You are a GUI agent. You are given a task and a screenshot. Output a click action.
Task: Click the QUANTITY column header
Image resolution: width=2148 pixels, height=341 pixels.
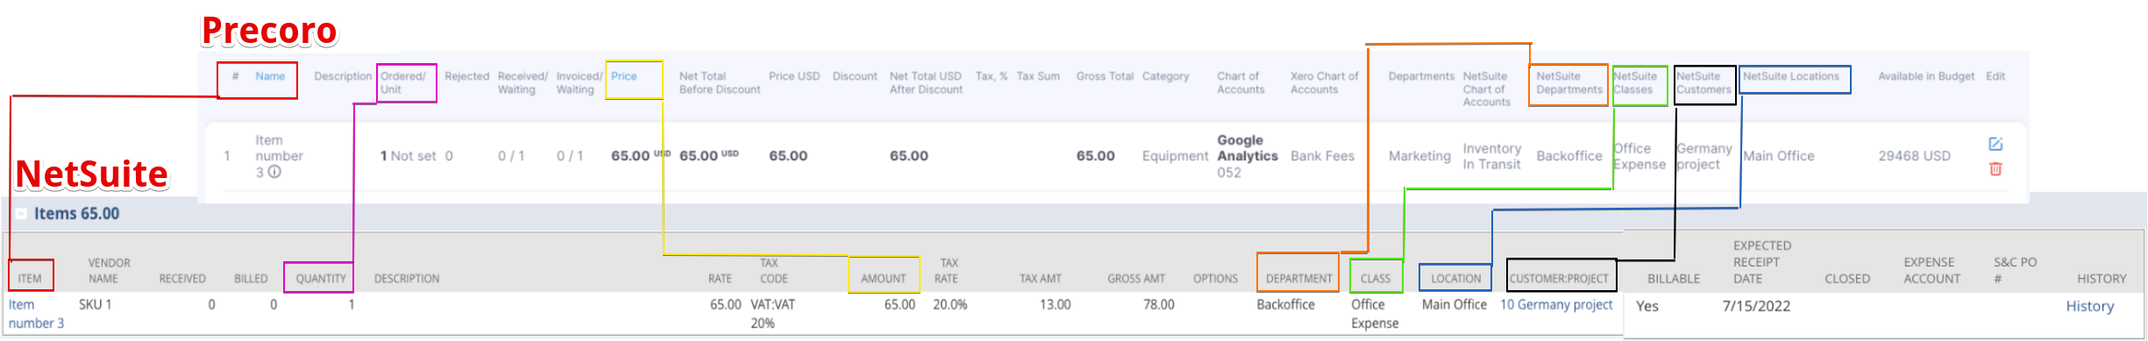pyautogui.click(x=321, y=279)
